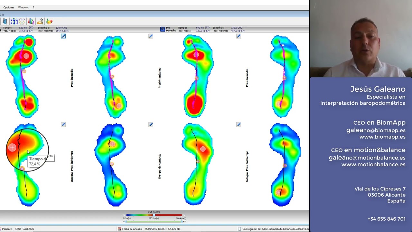Image resolution: width=412 pixels, height=232 pixels.
Task: Click plus button on pressure color scale
Action: click(x=184, y=215)
